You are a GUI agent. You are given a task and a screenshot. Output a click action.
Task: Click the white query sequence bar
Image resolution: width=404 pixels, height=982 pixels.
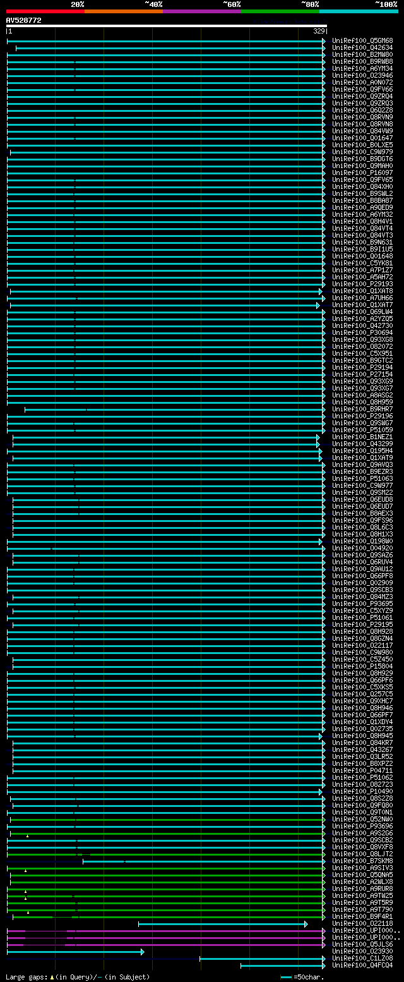167,26
